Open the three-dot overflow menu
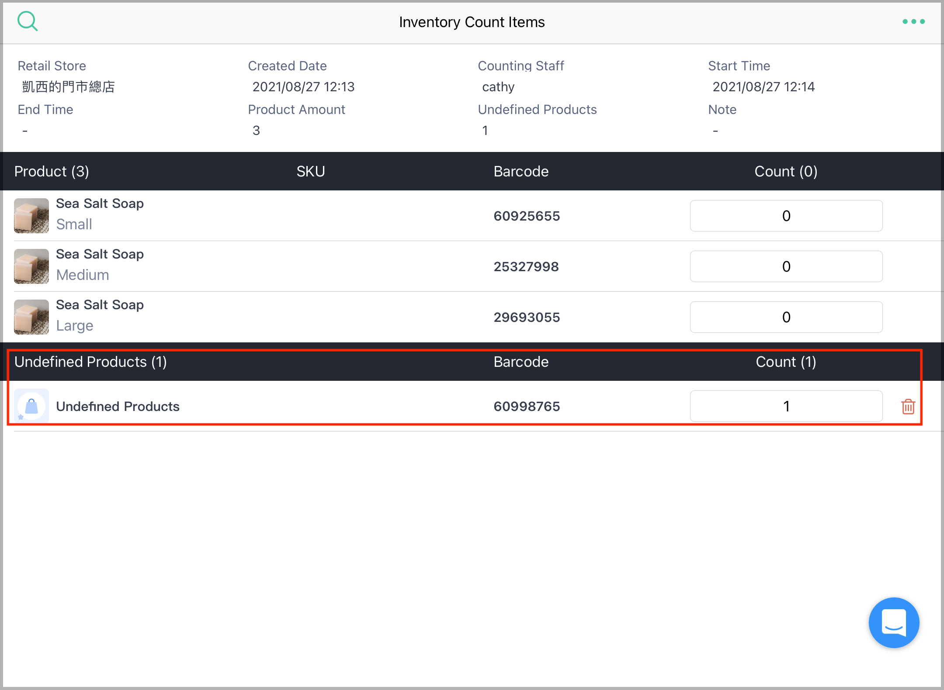Viewport: 944px width, 690px height. point(913,21)
